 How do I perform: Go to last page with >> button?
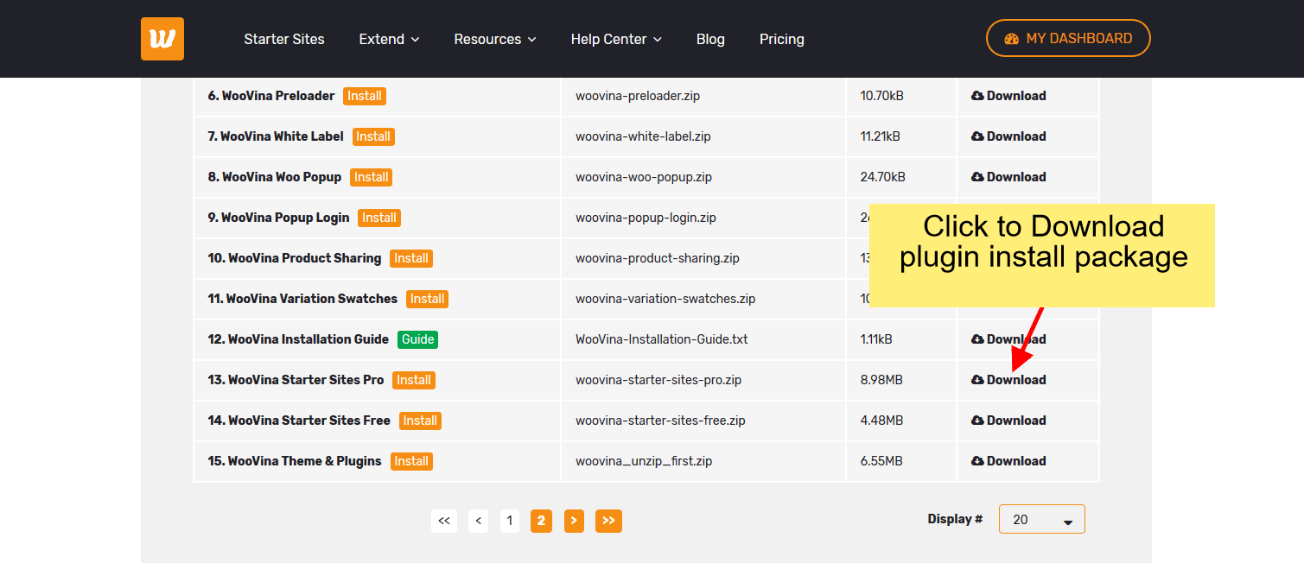[608, 521]
